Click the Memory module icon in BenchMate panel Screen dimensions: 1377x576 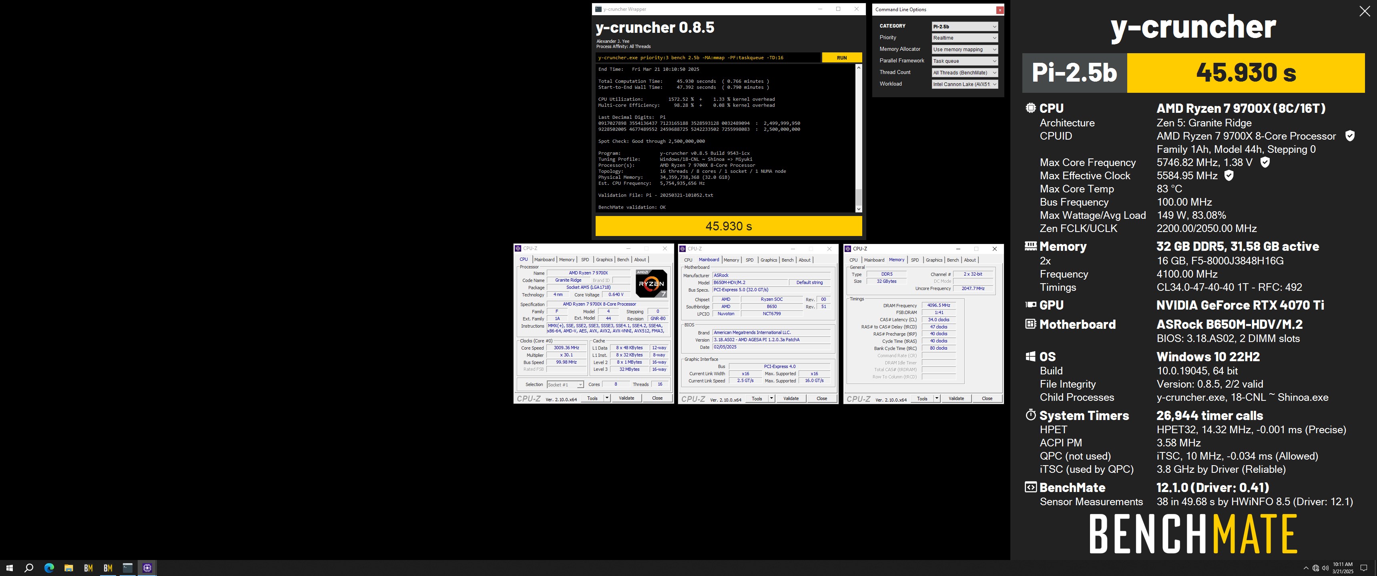click(x=1031, y=246)
